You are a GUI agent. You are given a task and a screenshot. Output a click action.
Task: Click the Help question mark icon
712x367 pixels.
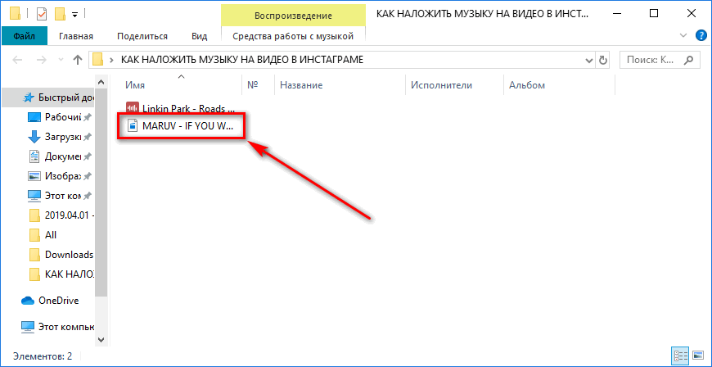click(x=701, y=36)
